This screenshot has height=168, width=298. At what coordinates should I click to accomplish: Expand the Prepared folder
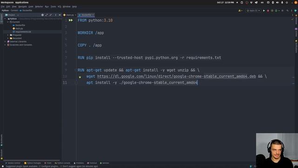click(x=8, y=35)
